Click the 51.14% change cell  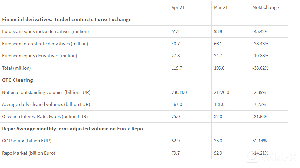pos(260,141)
